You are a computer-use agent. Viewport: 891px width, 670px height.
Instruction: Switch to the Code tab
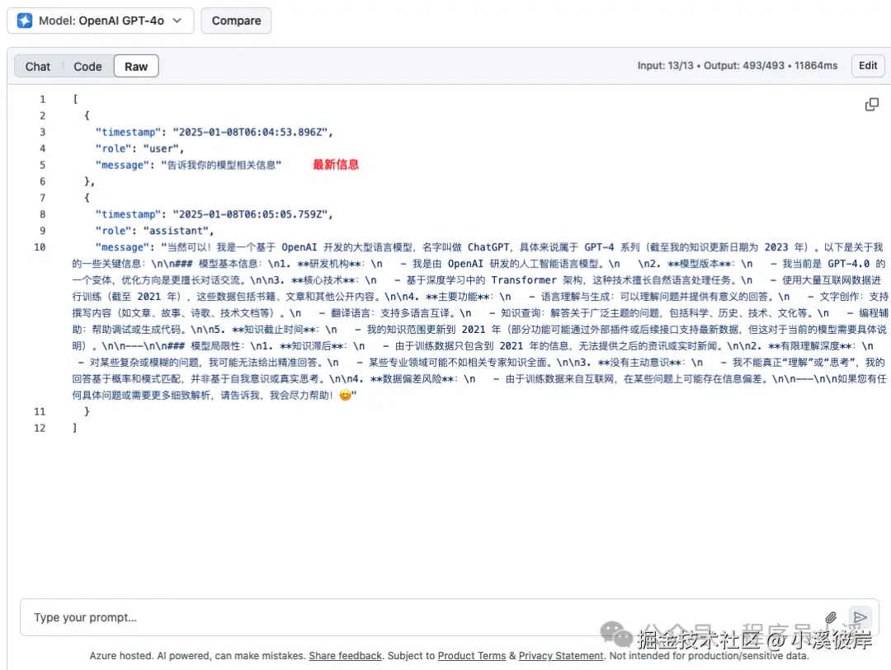click(87, 67)
